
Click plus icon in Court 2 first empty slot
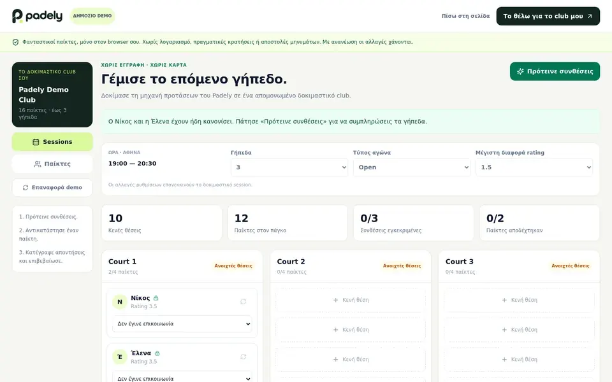click(336, 300)
